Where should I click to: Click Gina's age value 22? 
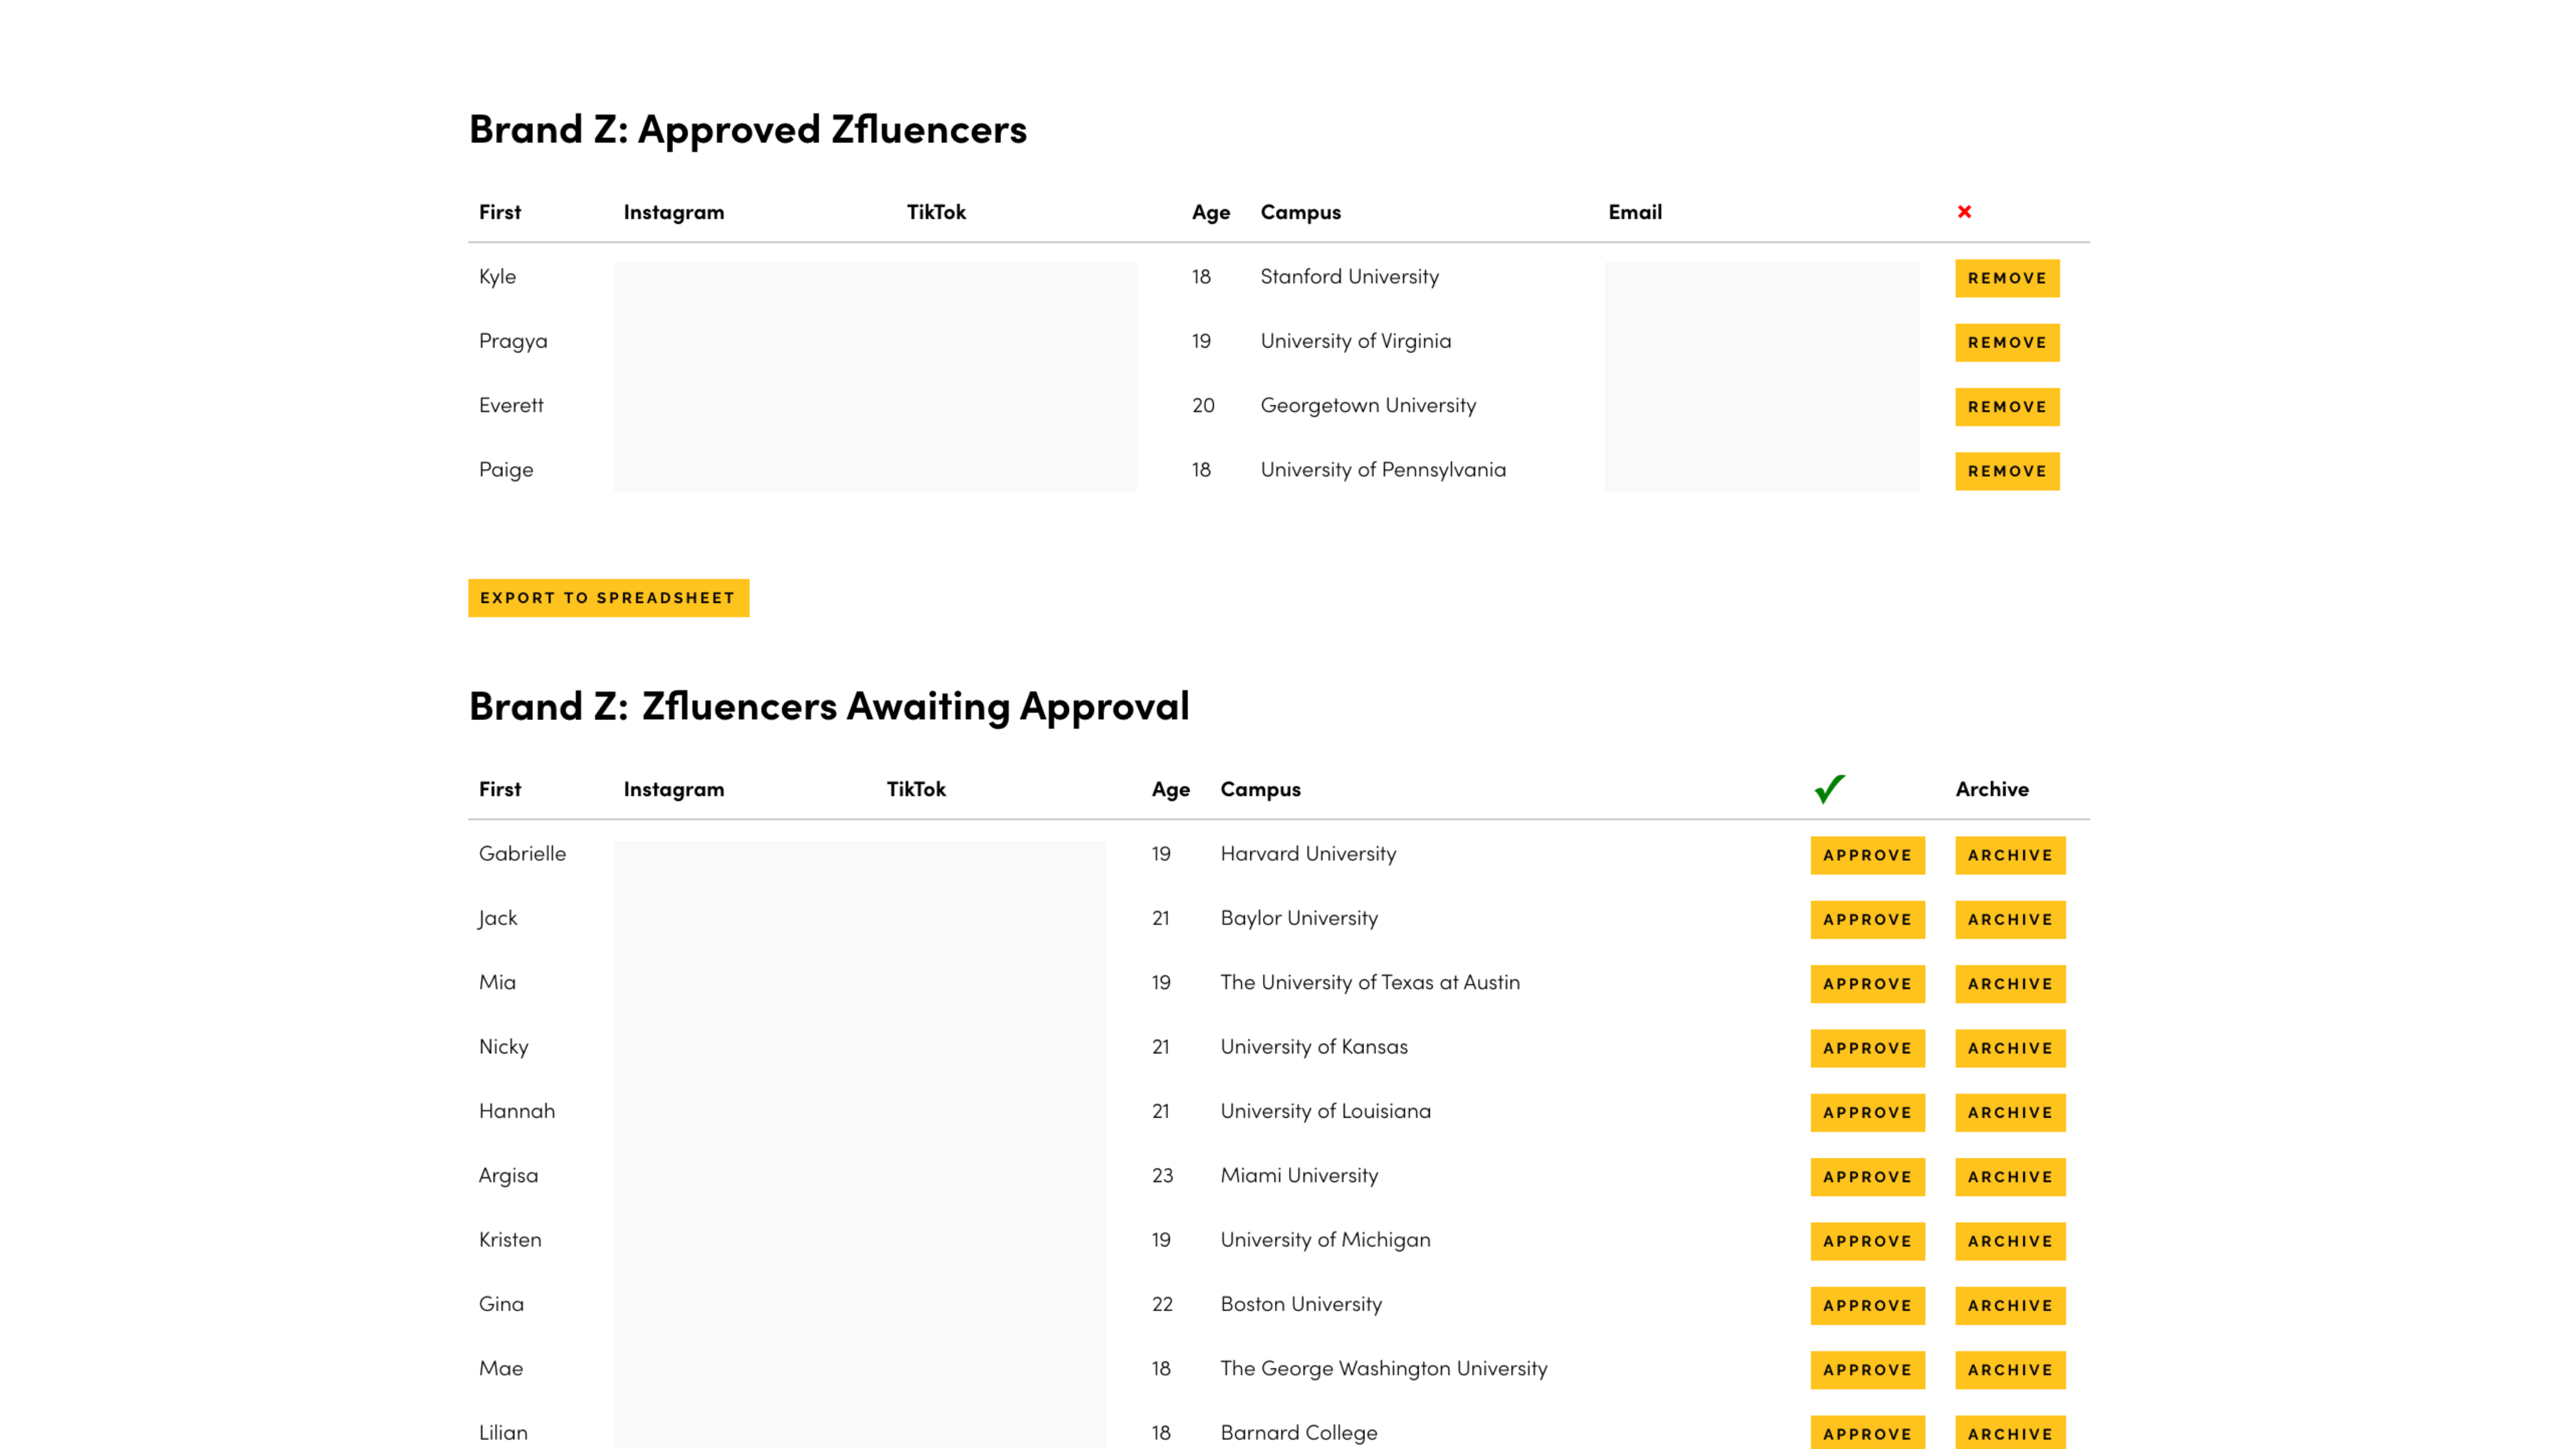coord(1162,1304)
